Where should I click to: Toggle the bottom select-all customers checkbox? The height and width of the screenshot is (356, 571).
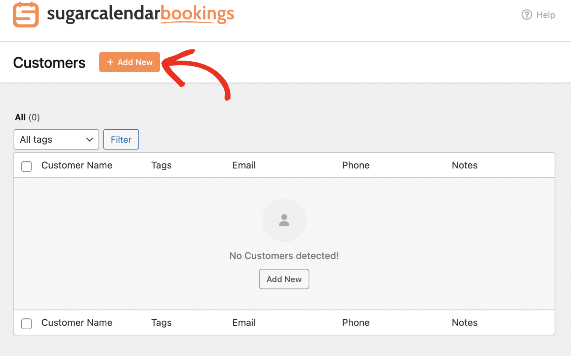[x=26, y=324]
